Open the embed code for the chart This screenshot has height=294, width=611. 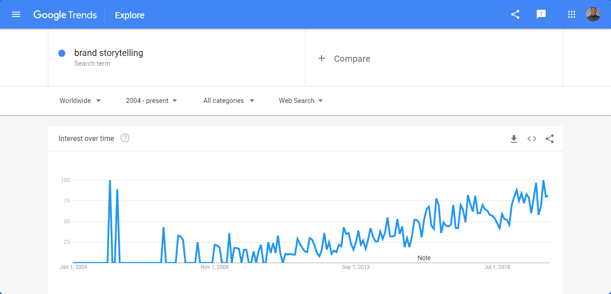tap(531, 139)
